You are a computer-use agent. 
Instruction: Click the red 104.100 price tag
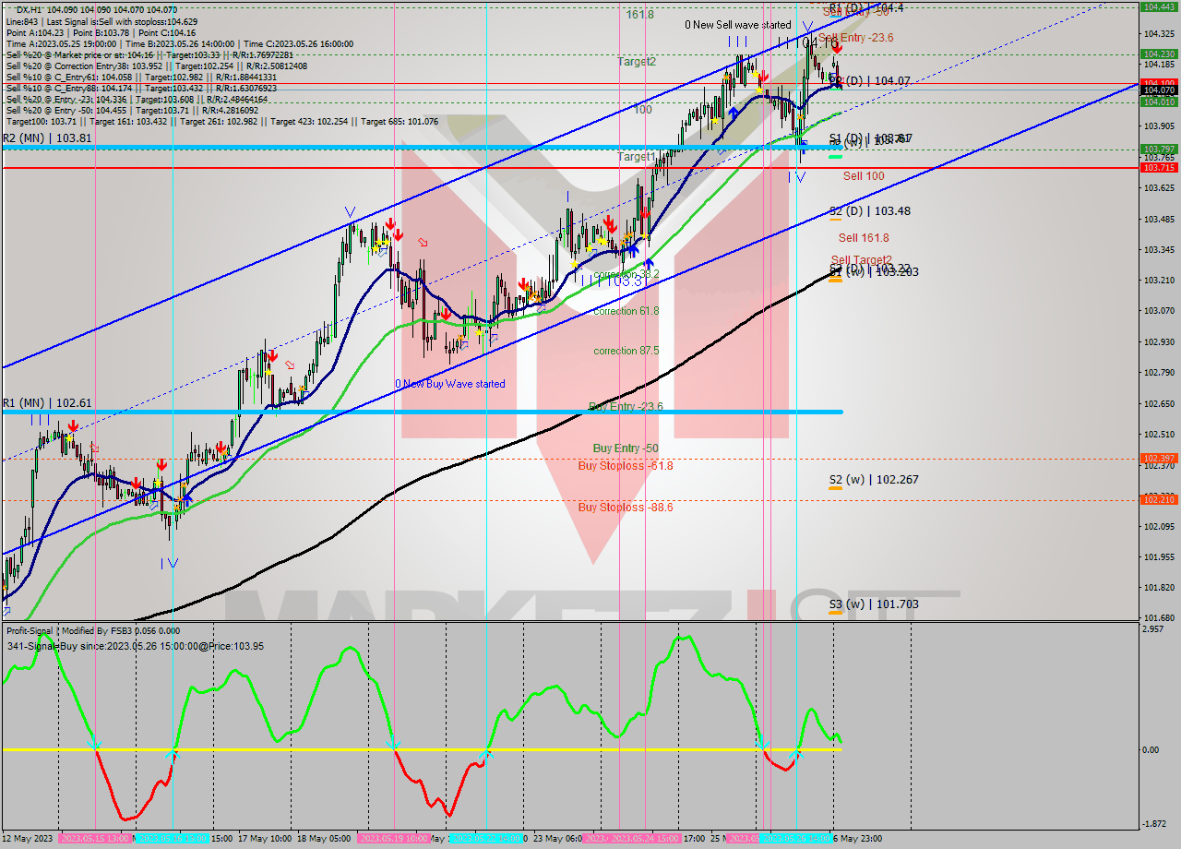(1159, 83)
